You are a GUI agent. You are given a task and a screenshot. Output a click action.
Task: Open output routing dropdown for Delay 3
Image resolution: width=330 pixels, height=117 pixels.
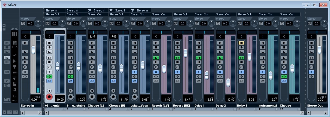coord(247,14)
